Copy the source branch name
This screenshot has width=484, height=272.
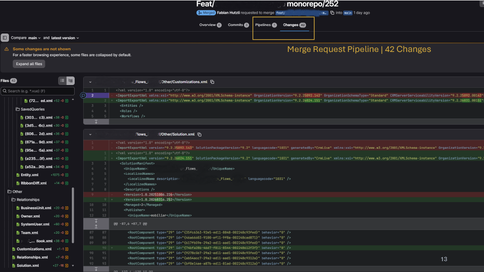(332, 13)
